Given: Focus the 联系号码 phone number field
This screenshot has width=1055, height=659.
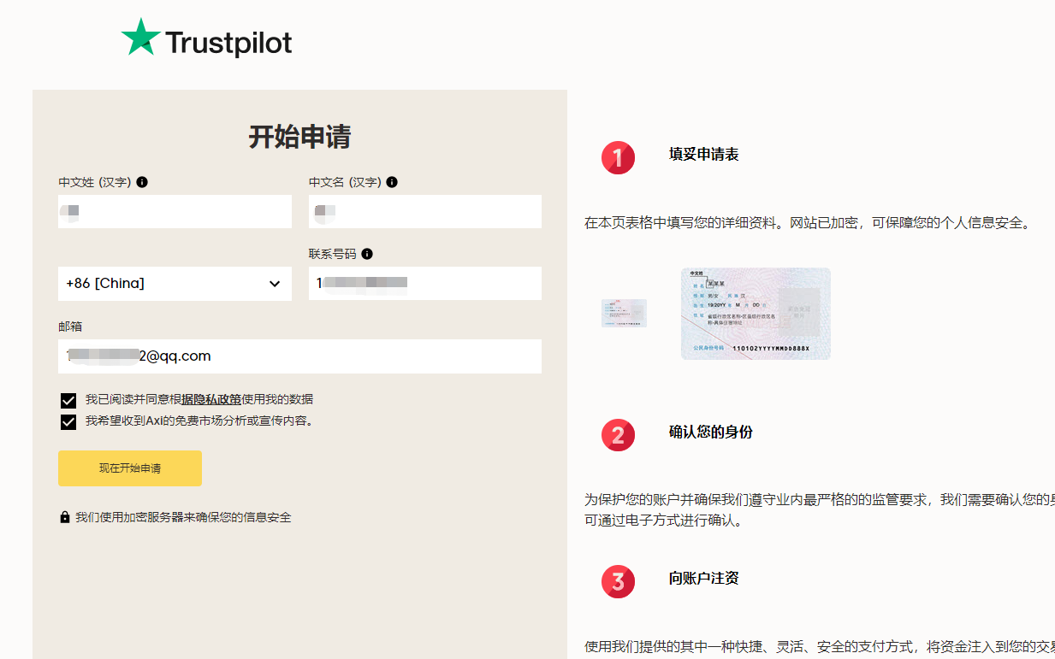Looking at the screenshot, I should pyautogui.click(x=425, y=284).
